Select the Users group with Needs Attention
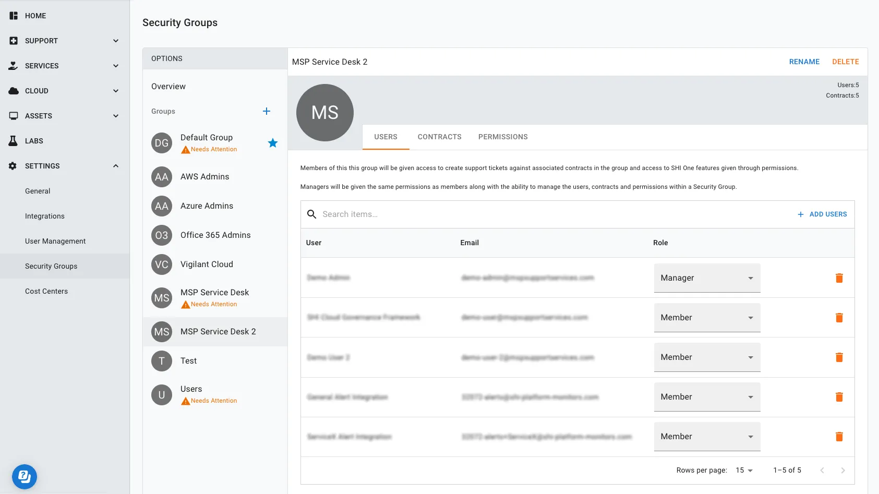 [215, 395]
